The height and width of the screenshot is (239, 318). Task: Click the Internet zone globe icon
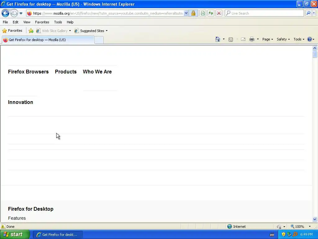coord(229,227)
